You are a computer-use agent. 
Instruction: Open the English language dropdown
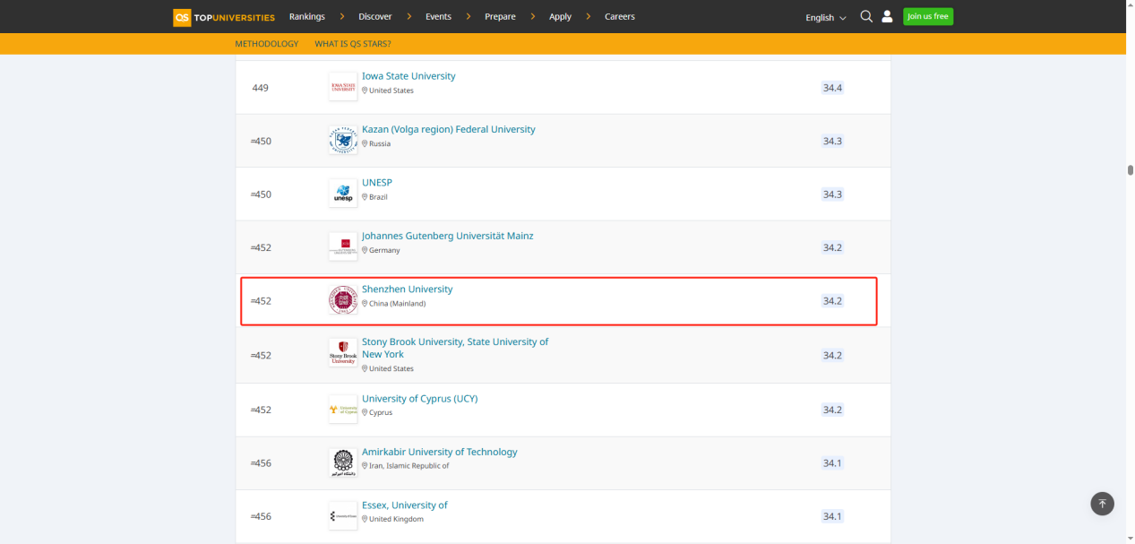pyautogui.click(x=824, y=17)
